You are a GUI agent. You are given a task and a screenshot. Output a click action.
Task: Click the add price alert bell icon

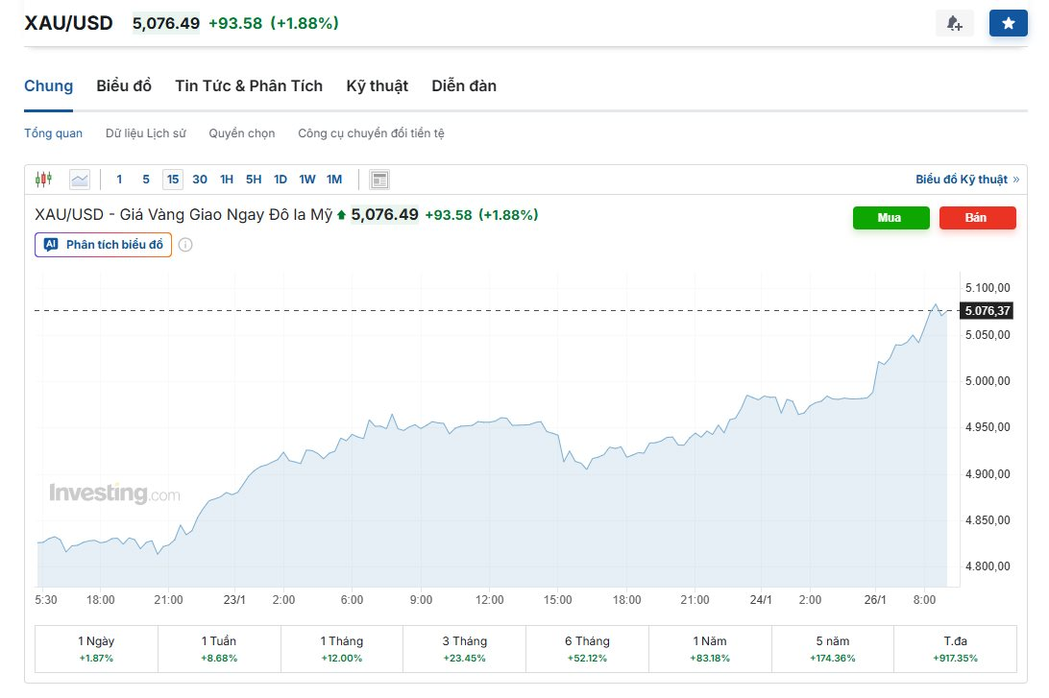(954, 23)
